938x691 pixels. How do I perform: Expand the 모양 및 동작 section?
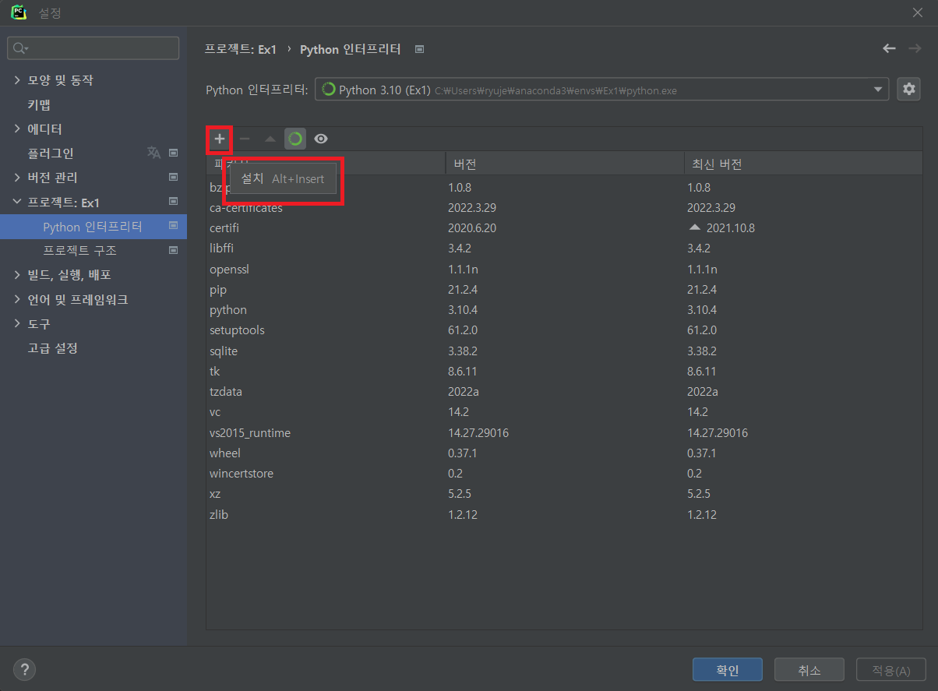[18, 80]
